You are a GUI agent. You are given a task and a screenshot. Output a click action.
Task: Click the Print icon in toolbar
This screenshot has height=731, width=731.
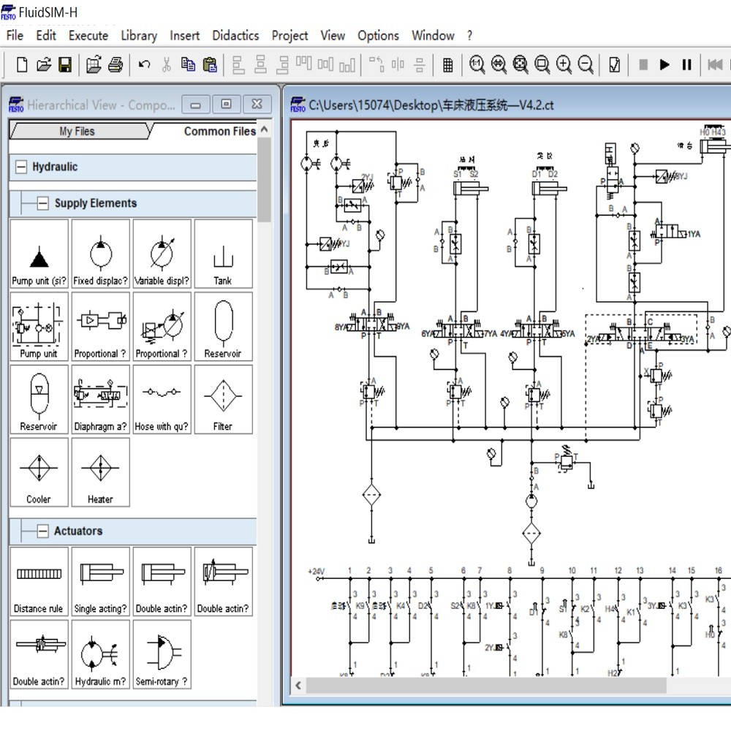pos(115,65)
